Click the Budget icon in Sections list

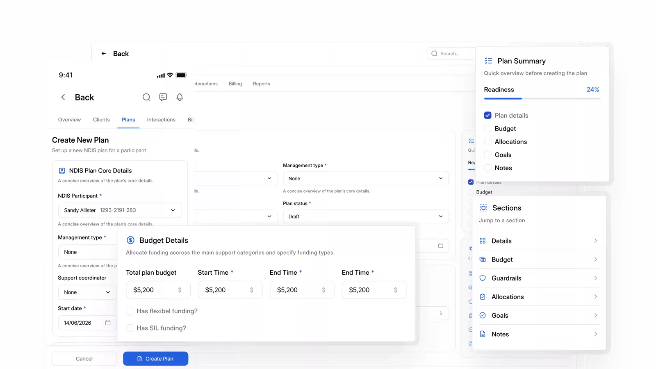483,260
